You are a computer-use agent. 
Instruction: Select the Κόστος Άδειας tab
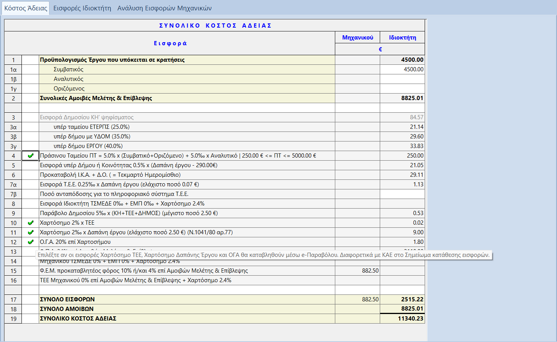tap(26, 8)
